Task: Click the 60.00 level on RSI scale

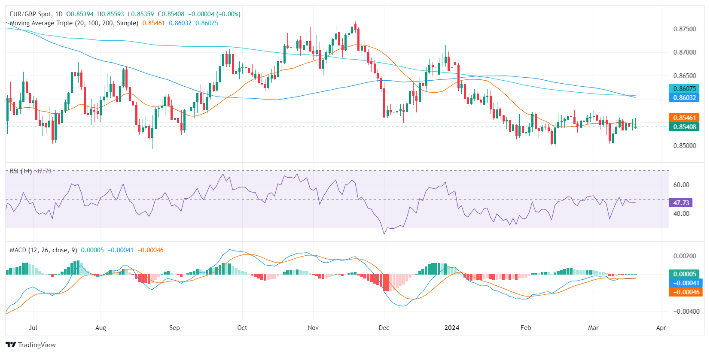Action: 681,185
